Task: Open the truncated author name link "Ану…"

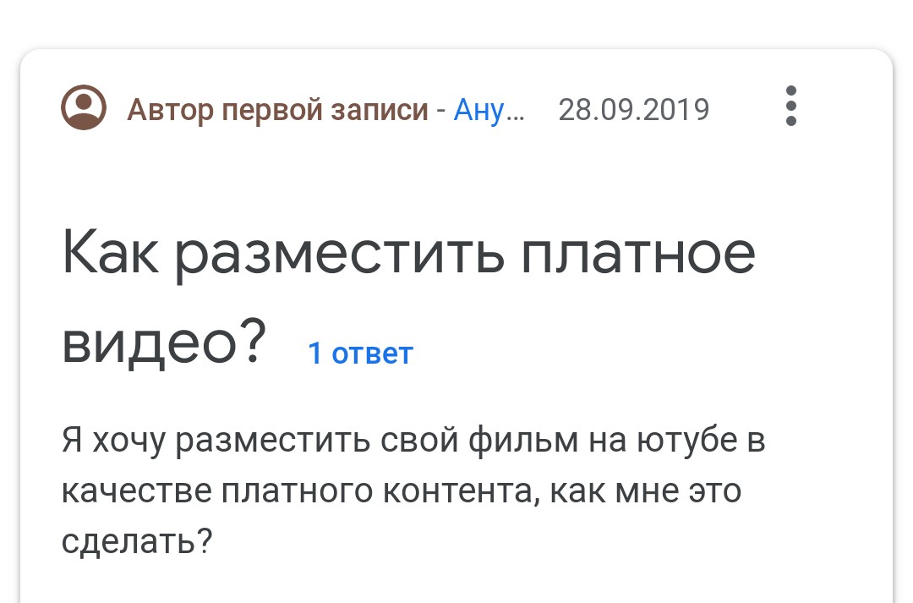Action: [489, 110]
